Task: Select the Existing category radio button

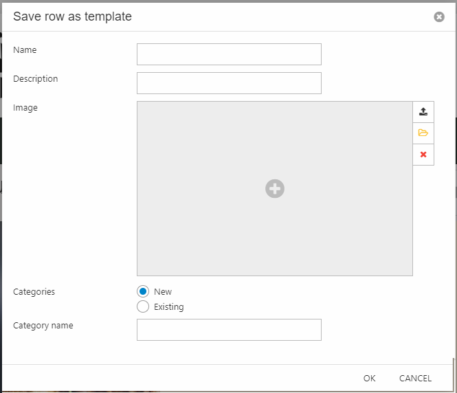Action: (x=143, y=307)
